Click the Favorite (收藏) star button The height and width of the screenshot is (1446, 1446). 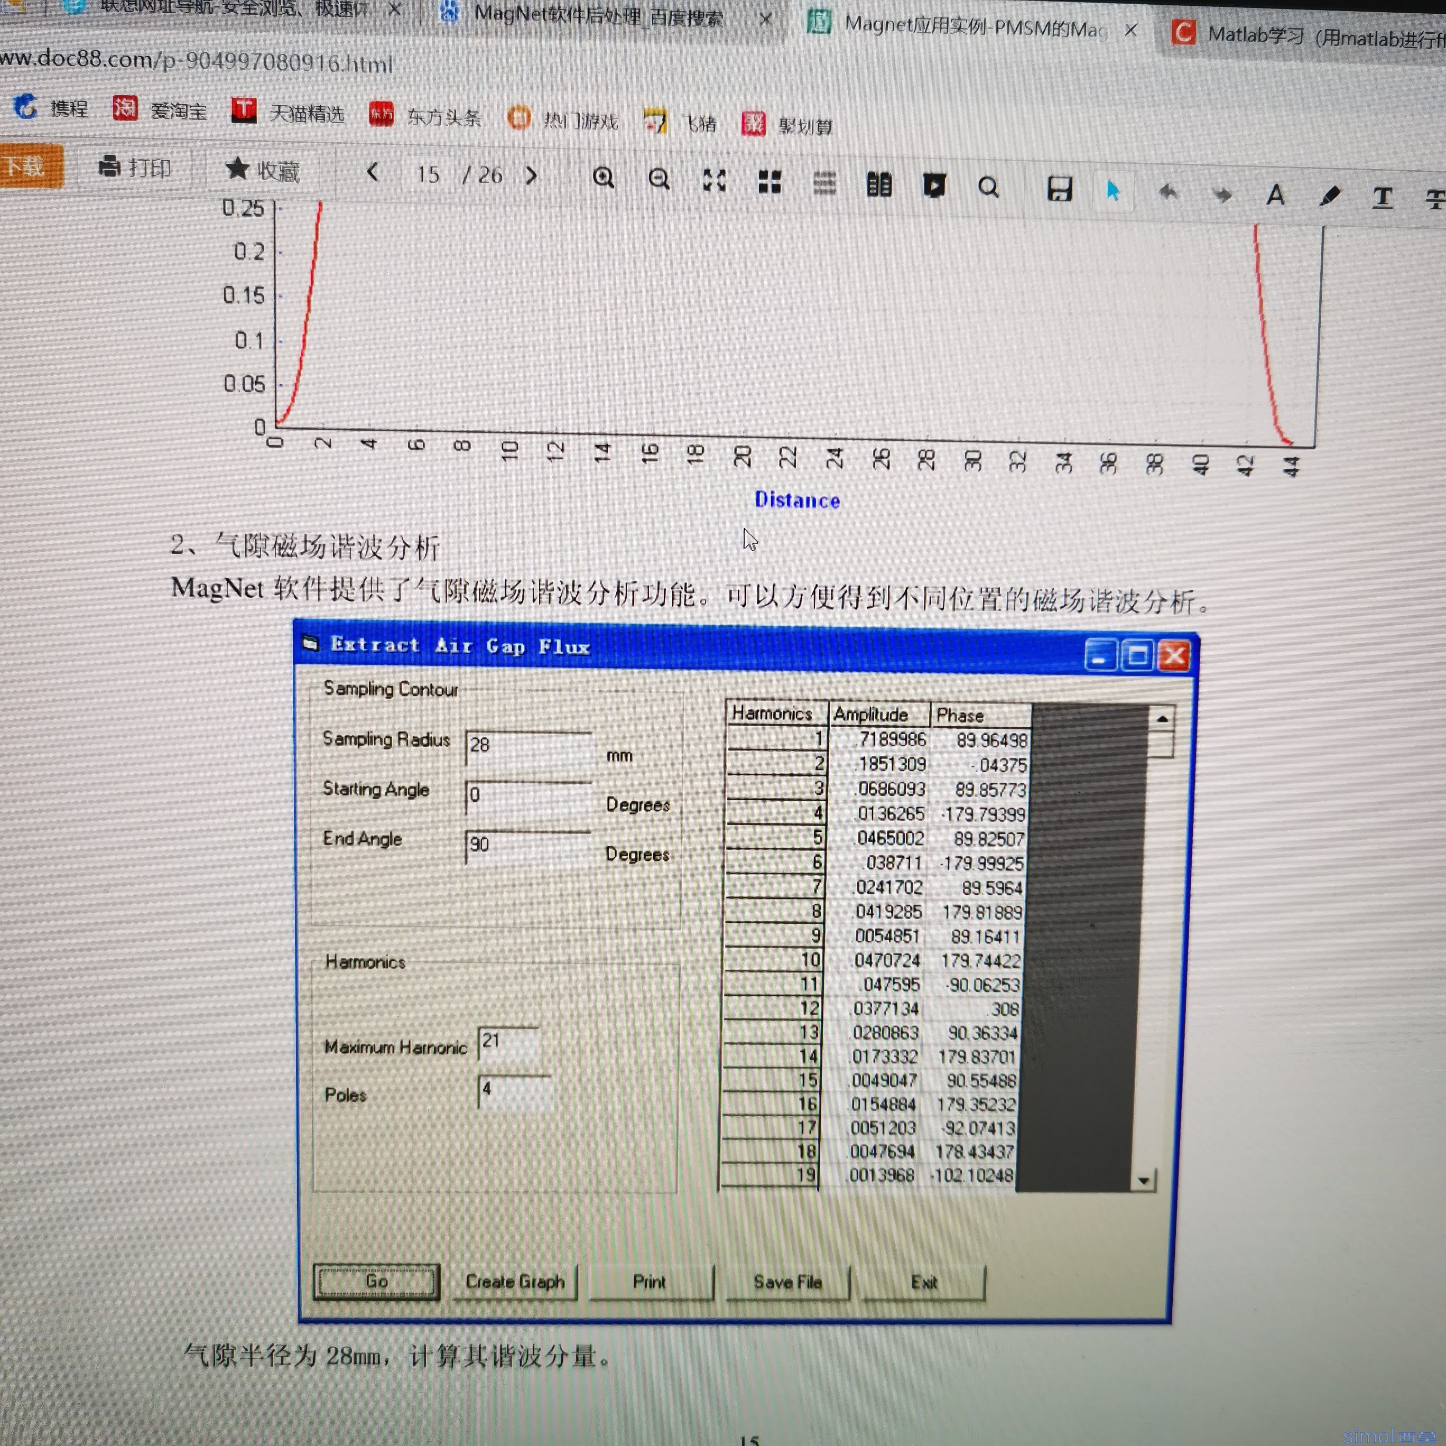click(263, 170)
